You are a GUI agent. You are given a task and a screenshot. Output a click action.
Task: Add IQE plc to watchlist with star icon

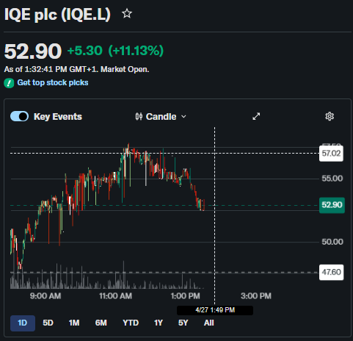(127, 13)
